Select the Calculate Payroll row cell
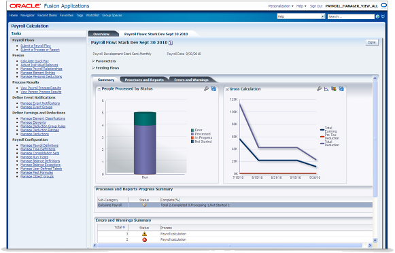 click(113, 205)
